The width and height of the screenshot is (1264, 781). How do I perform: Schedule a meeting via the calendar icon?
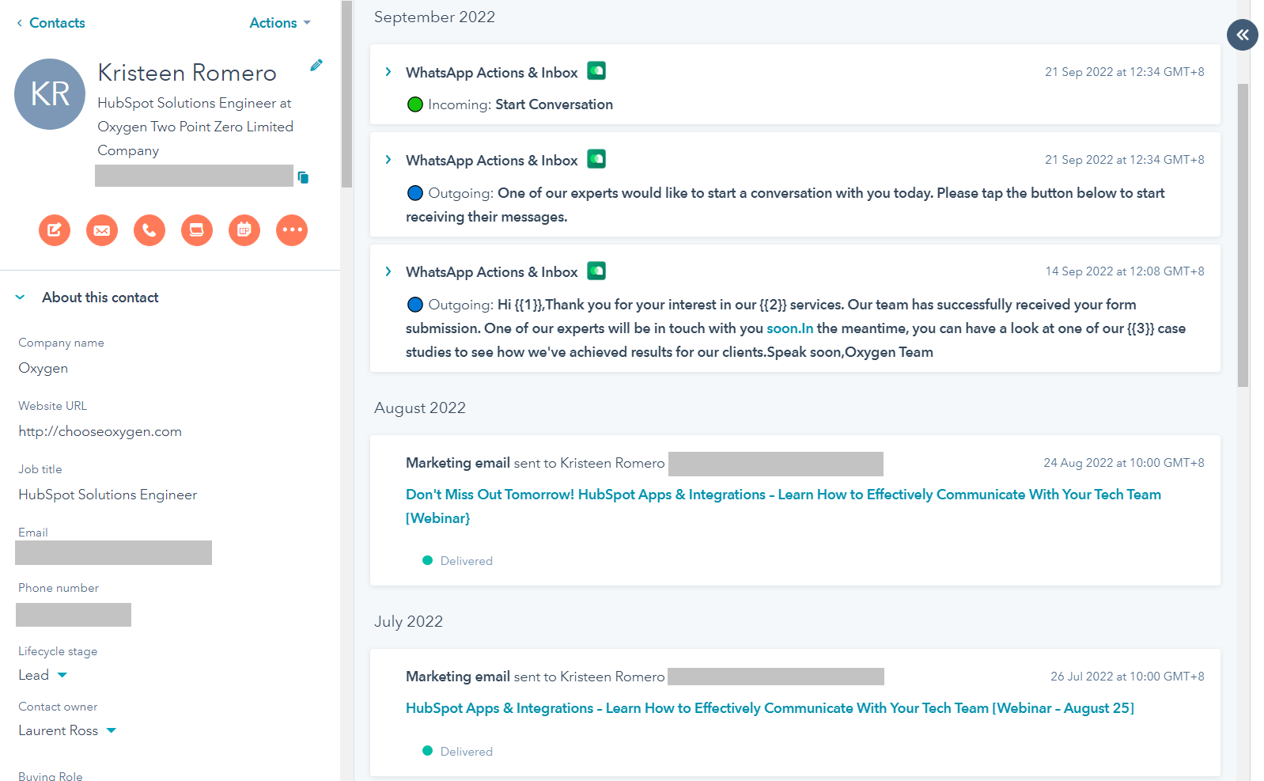pyautogui.click(x=244, y=230)
